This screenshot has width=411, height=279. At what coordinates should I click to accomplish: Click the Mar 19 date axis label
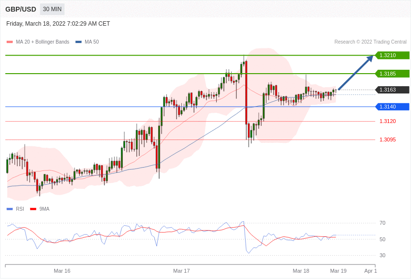[x=338, y=271]
